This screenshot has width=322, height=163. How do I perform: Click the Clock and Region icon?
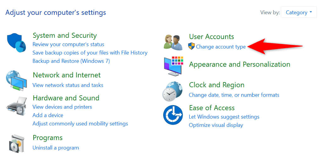point(172,91)
